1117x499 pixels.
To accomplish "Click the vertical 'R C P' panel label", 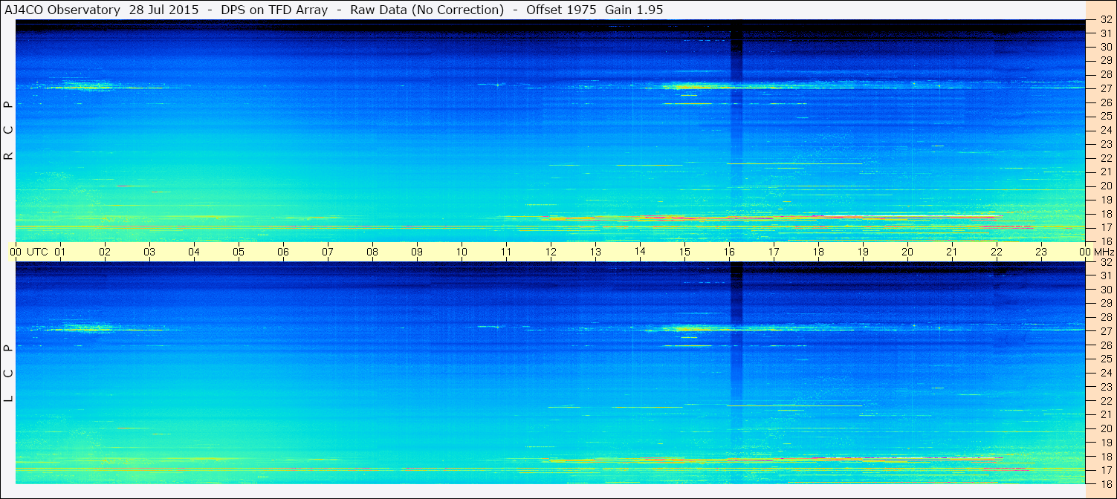I will (x=8, y=131).
